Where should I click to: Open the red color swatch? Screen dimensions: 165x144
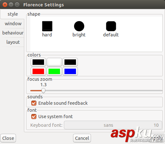pyautogui.click(x=38, y=71)
